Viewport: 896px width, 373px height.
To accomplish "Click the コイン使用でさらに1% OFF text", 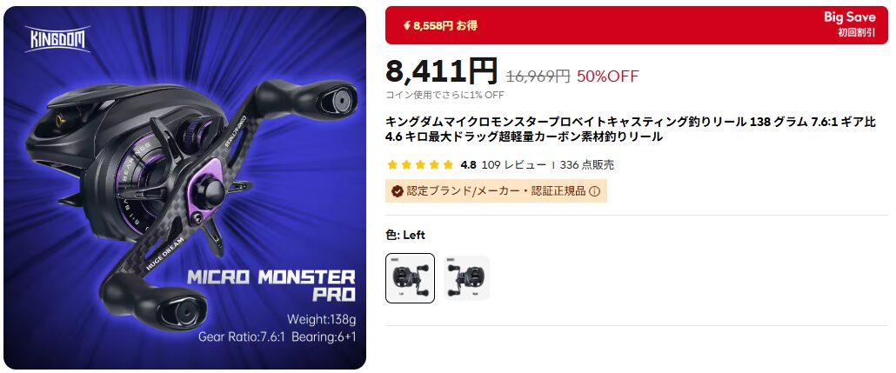I will click(445, 95).
